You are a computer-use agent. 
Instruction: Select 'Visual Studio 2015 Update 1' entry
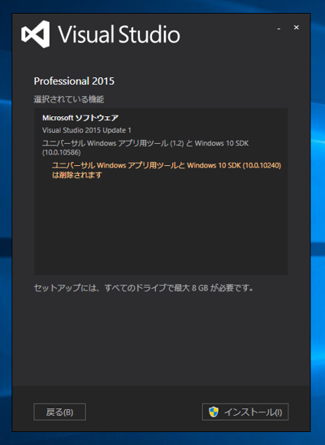[x=87, y=130]
